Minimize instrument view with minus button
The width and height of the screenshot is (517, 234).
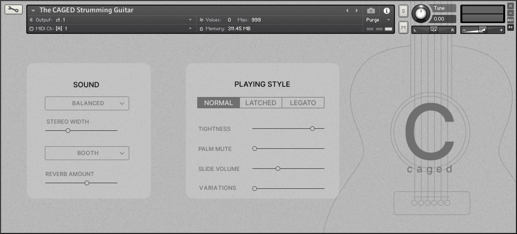(510, 13)
